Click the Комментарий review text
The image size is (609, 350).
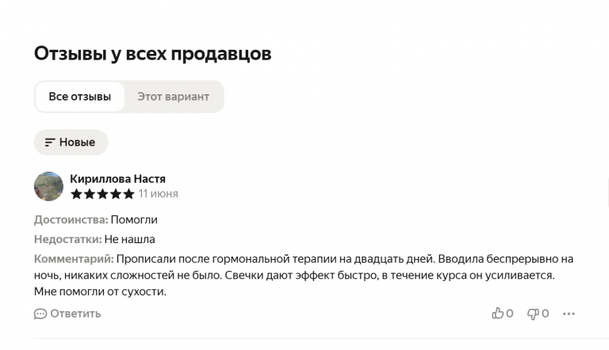304,275
